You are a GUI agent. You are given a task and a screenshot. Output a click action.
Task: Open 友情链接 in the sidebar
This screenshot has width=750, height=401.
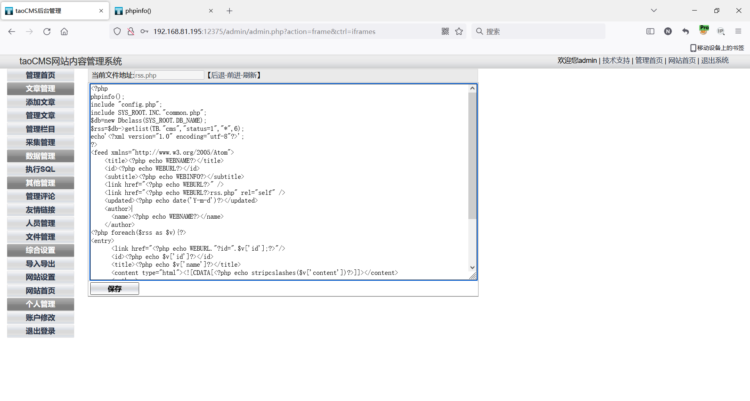coord(41,210)
